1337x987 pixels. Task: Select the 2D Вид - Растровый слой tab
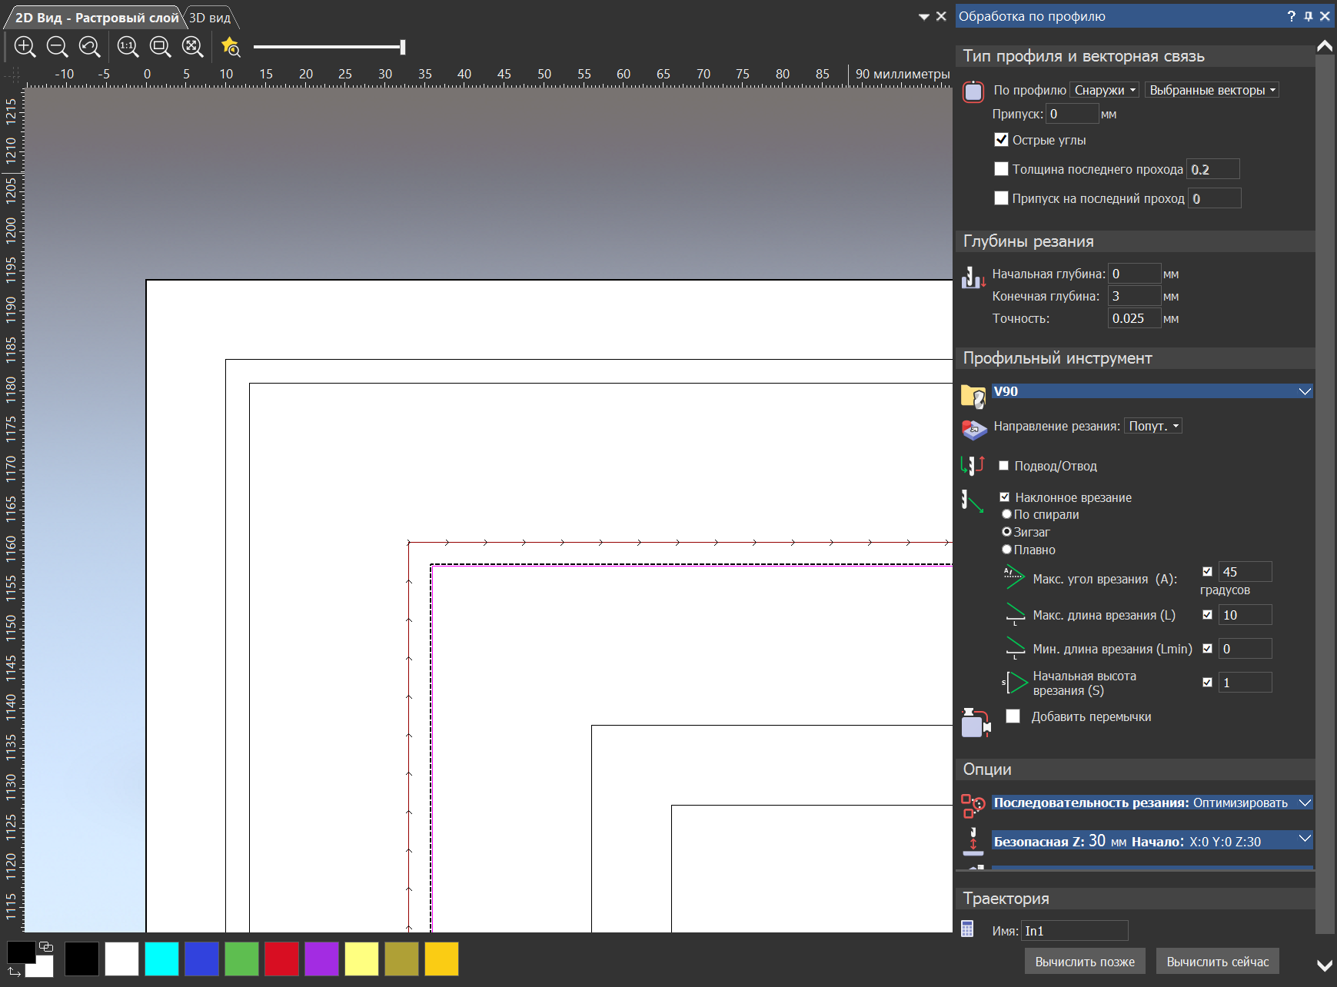(96, 18)
